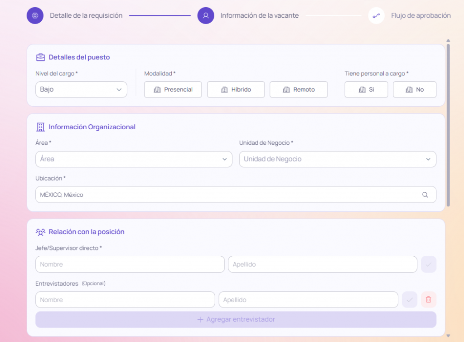Choose Remoto as the modality
The width and height of the screenshot is (464, 342).
pos(298,89)
